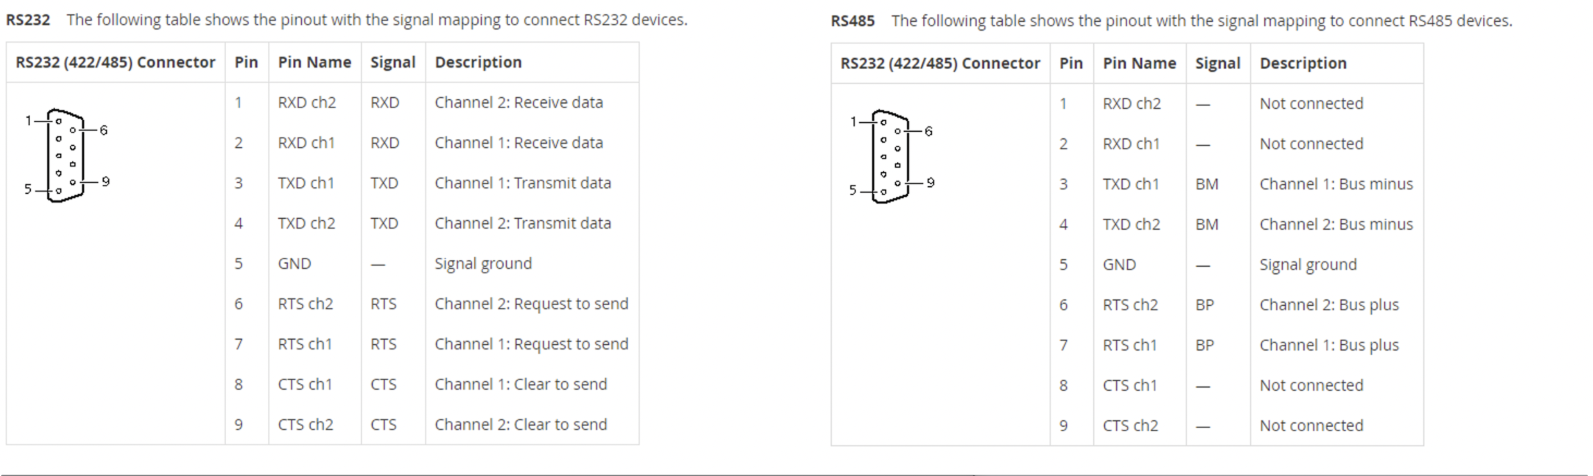This screenshot has width=1593, height=476.
Task: Click 'Channel 1: Transmit data' description
Action: 523,183
